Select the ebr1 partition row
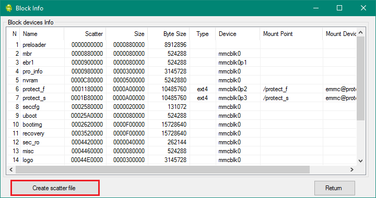 pos(182,63)
